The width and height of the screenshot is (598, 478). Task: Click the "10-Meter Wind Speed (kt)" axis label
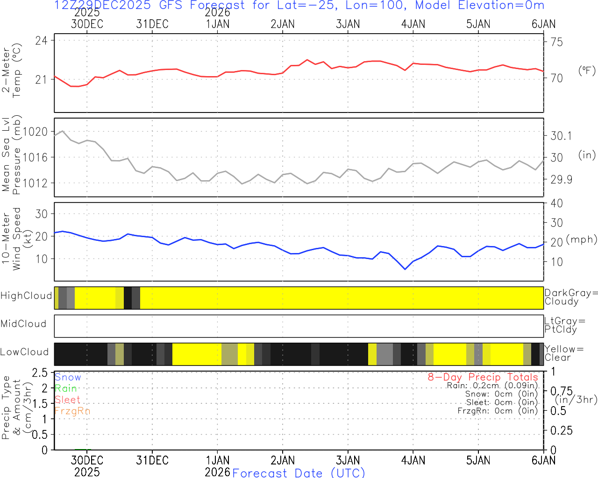point(16,239)
